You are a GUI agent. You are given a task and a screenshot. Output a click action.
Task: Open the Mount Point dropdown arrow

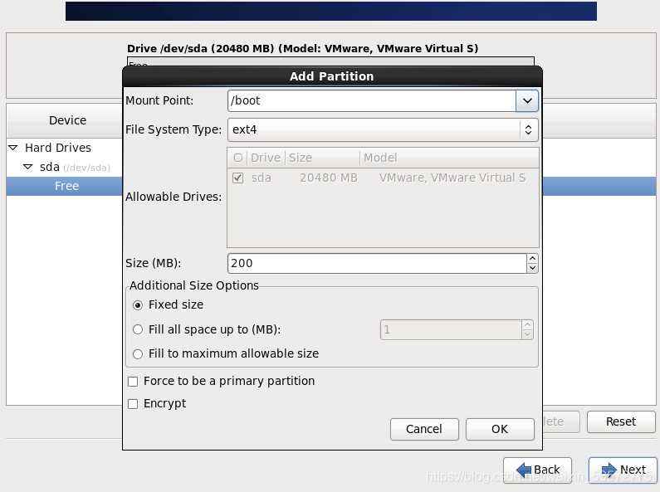(x=527, y=100)
